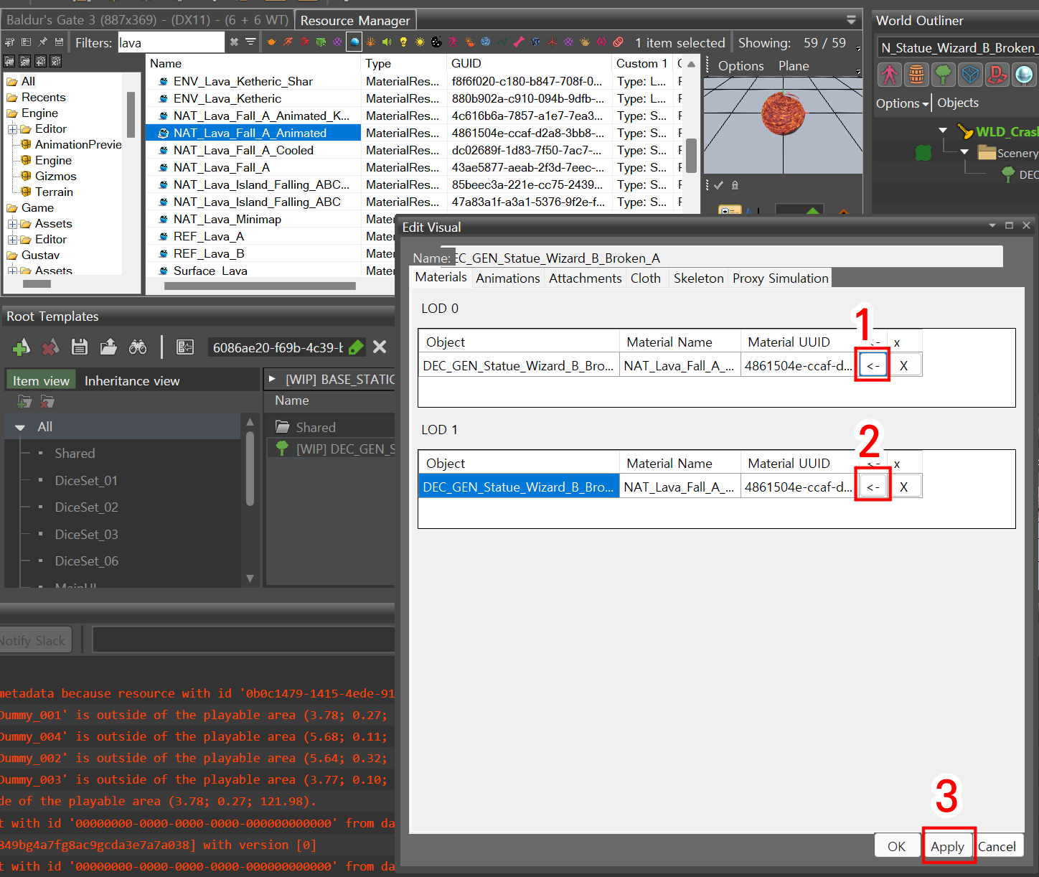1039x877 pixels.
Task: Select the green tree scenery icon
Action: (944, 74)
